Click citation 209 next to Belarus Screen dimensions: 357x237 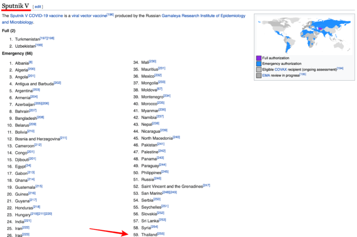click(x=32, y=124)
